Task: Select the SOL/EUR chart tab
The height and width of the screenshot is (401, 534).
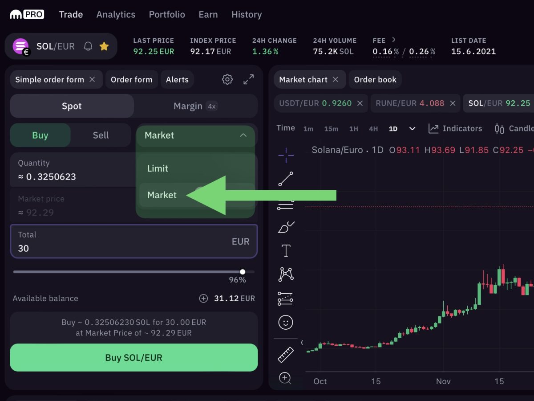Action: click(x=499, y=103)
